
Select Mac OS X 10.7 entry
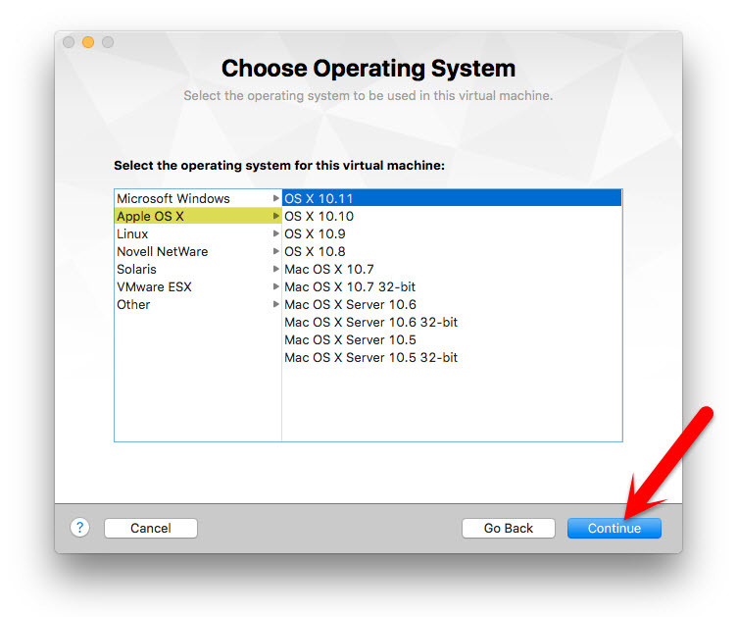click(x=452, y=269)
